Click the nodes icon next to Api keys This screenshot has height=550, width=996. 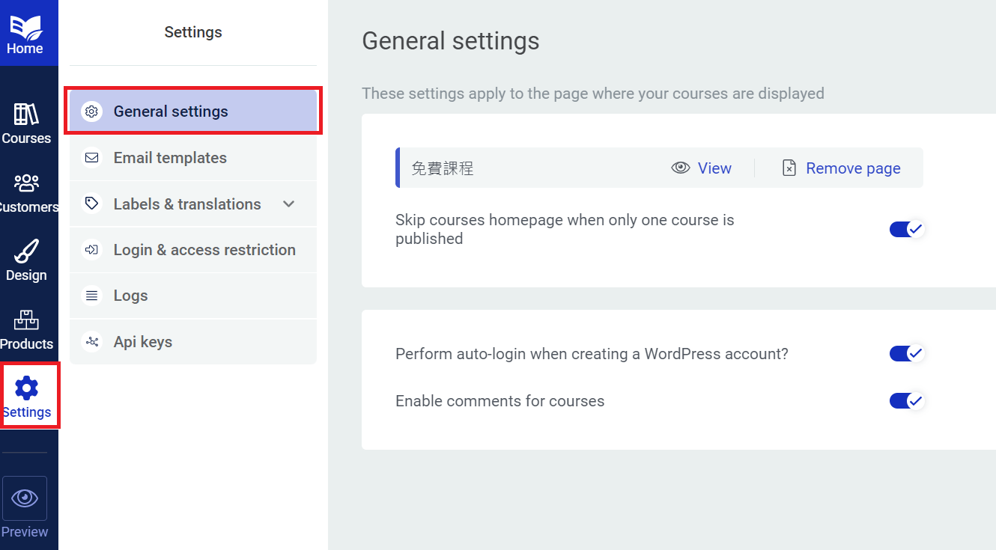point(91,342)
